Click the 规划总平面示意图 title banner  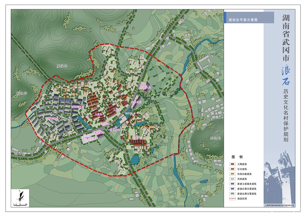coord(249,19)
